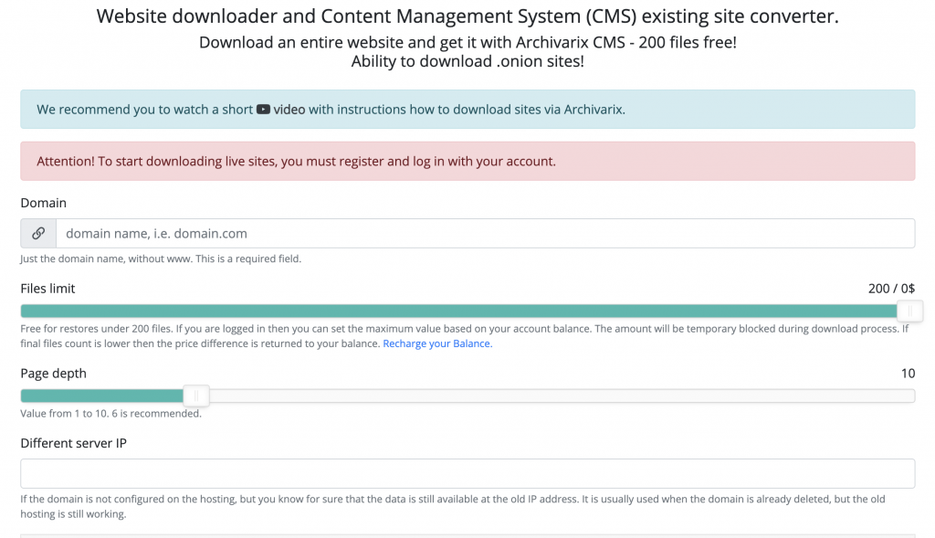Viewport: 935px width, 538px height.
Task: Click the 200 / 0$ files limit value
Action: coord(891,289)
